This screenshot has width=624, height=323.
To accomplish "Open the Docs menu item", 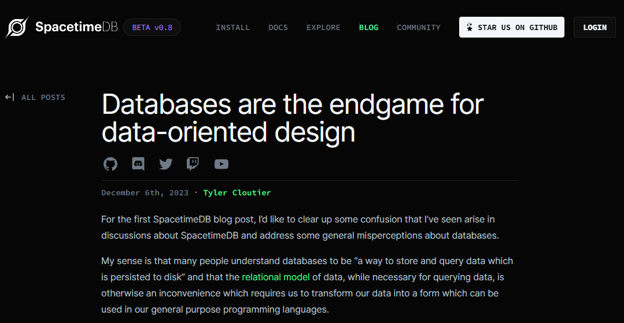I will (278, 27).
